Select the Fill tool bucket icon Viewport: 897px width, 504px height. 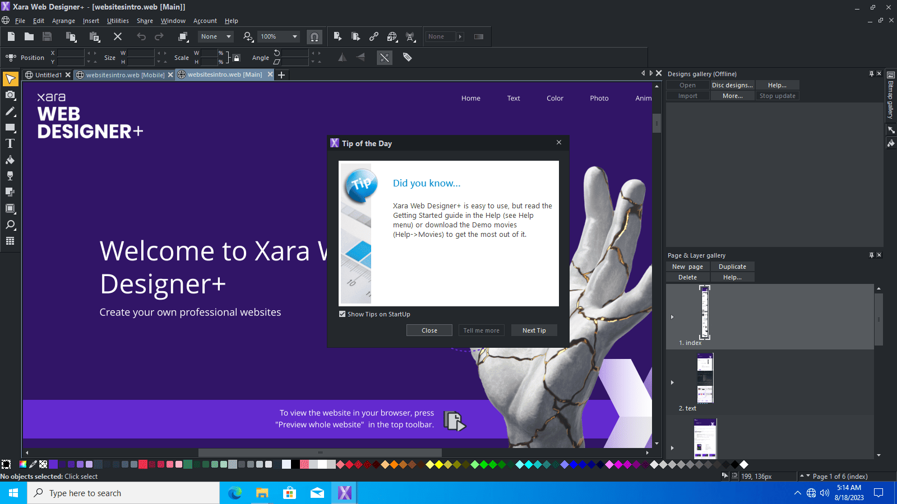10,160
